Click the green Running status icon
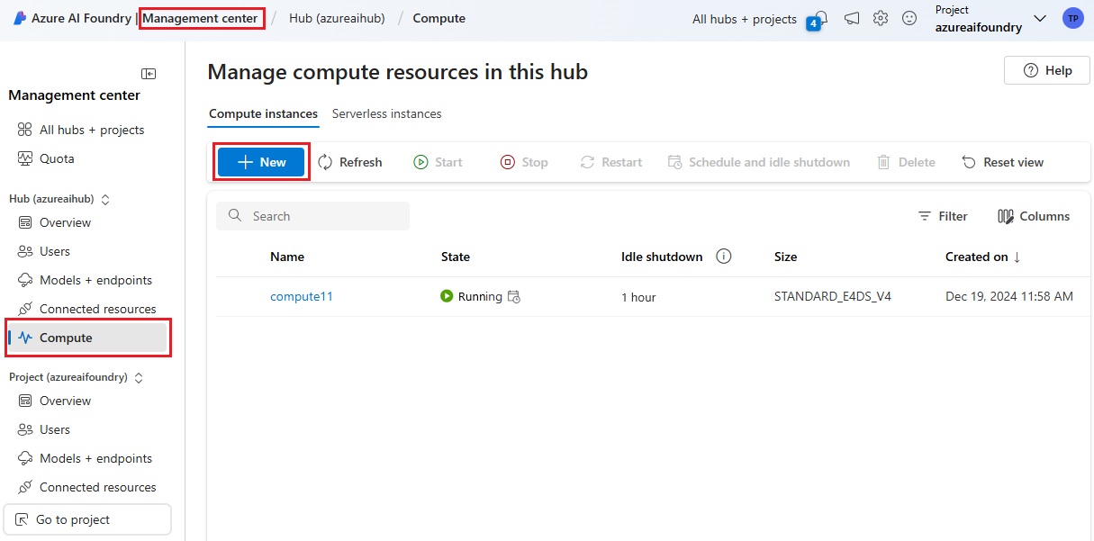The height and width of the screenshot is (541, 1094). (x=447, y=296)
